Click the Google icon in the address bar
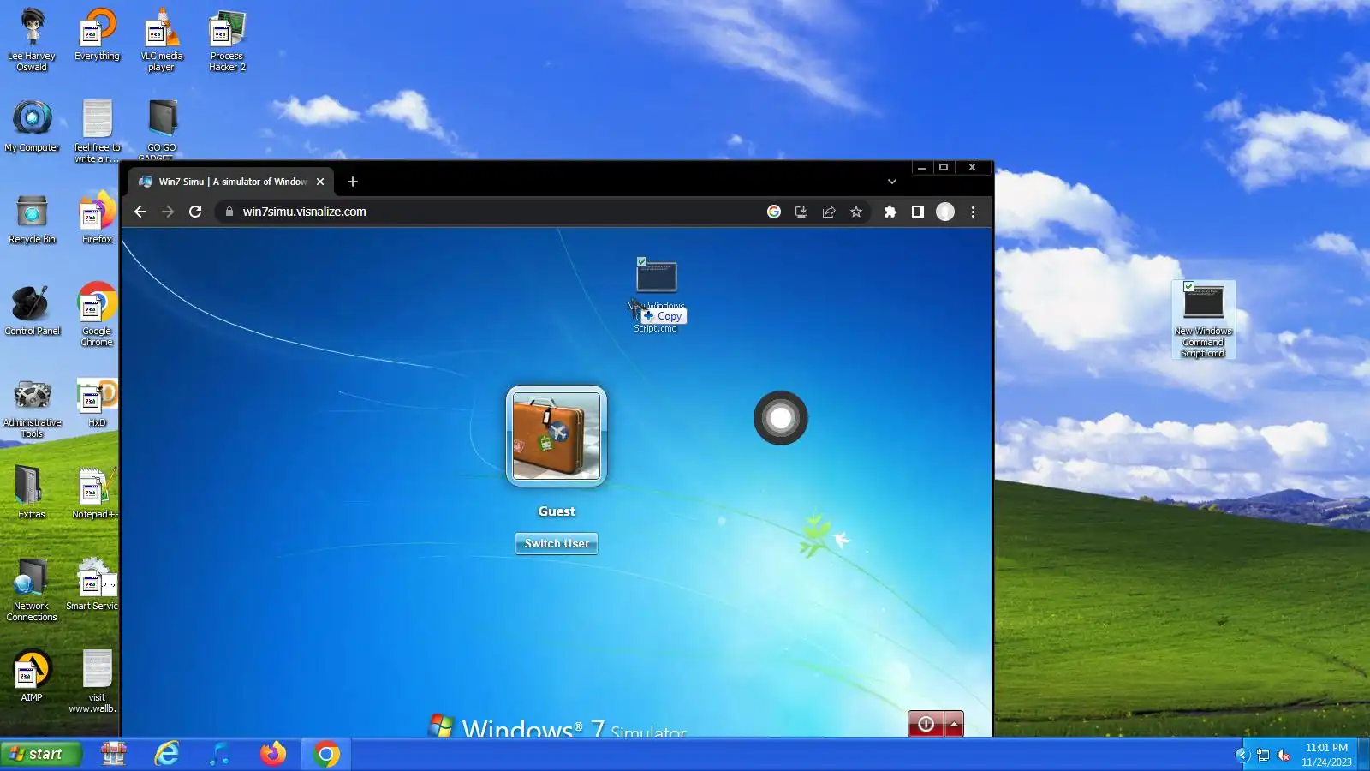The width and height of the screenshot is (1370, 771). tap(774, 212)
